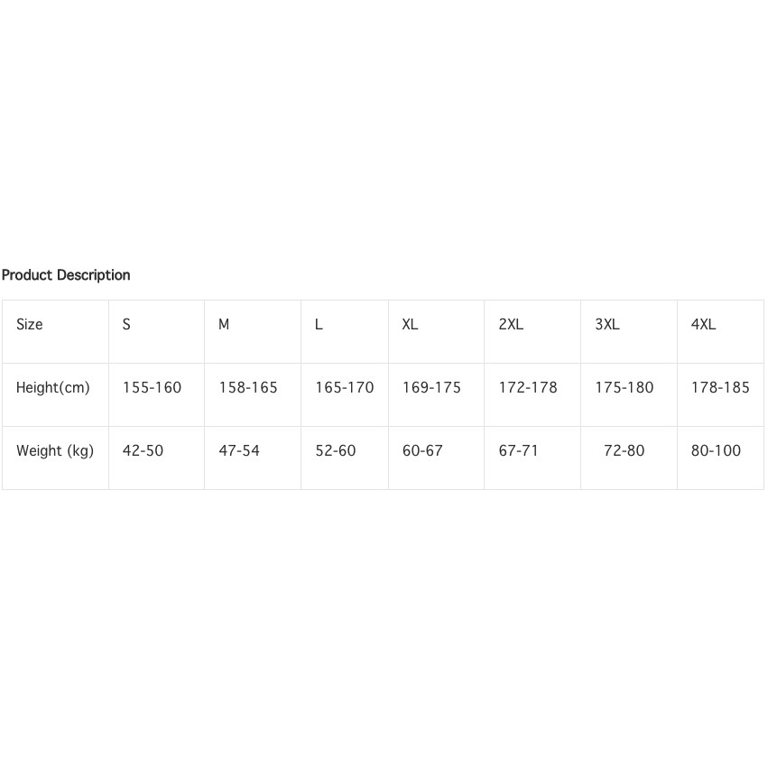Select the 42-50 weight cell
This screenshot has height=777, width=777.
(x=143, y=451)
